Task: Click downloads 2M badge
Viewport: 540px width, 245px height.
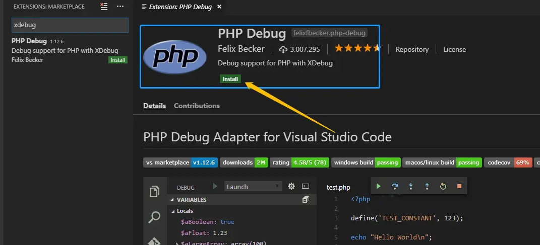Action: 244,162
